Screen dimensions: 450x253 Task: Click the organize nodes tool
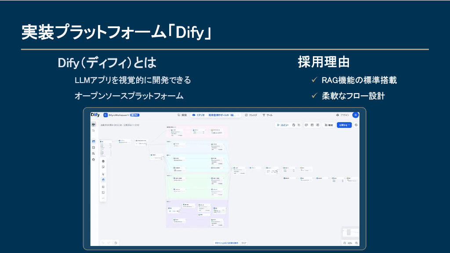coord(103,187)
